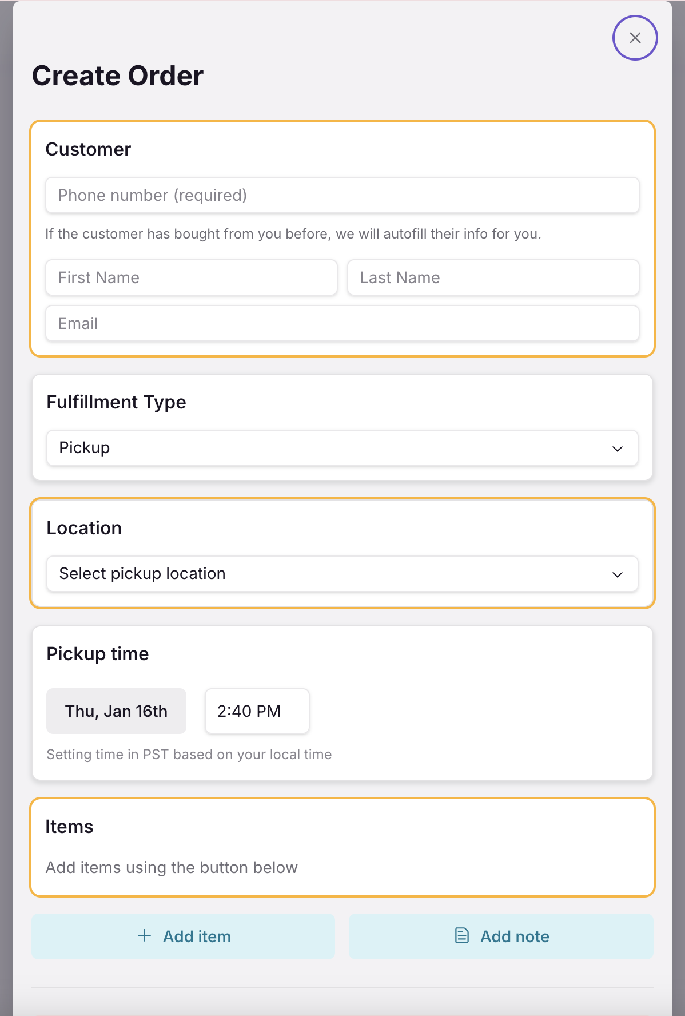Viewport: 685px width, 1016px height.
Task: Click the note document icon beside Add note
Action: (461, 936)
